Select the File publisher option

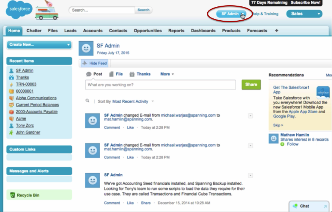(x=116, y=74)
